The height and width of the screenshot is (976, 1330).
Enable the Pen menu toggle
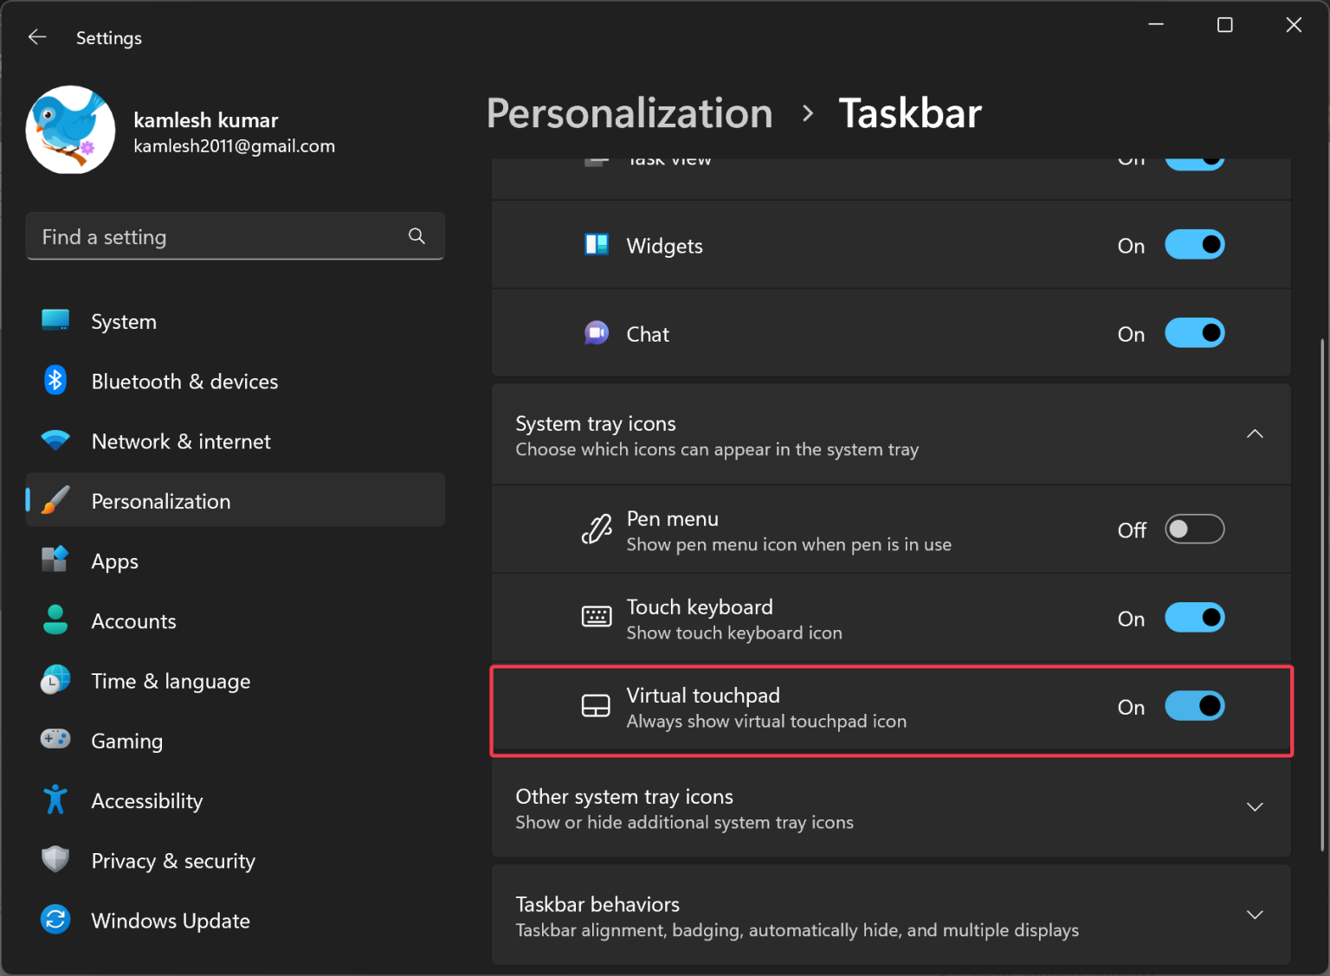(x=1195, y=529)
